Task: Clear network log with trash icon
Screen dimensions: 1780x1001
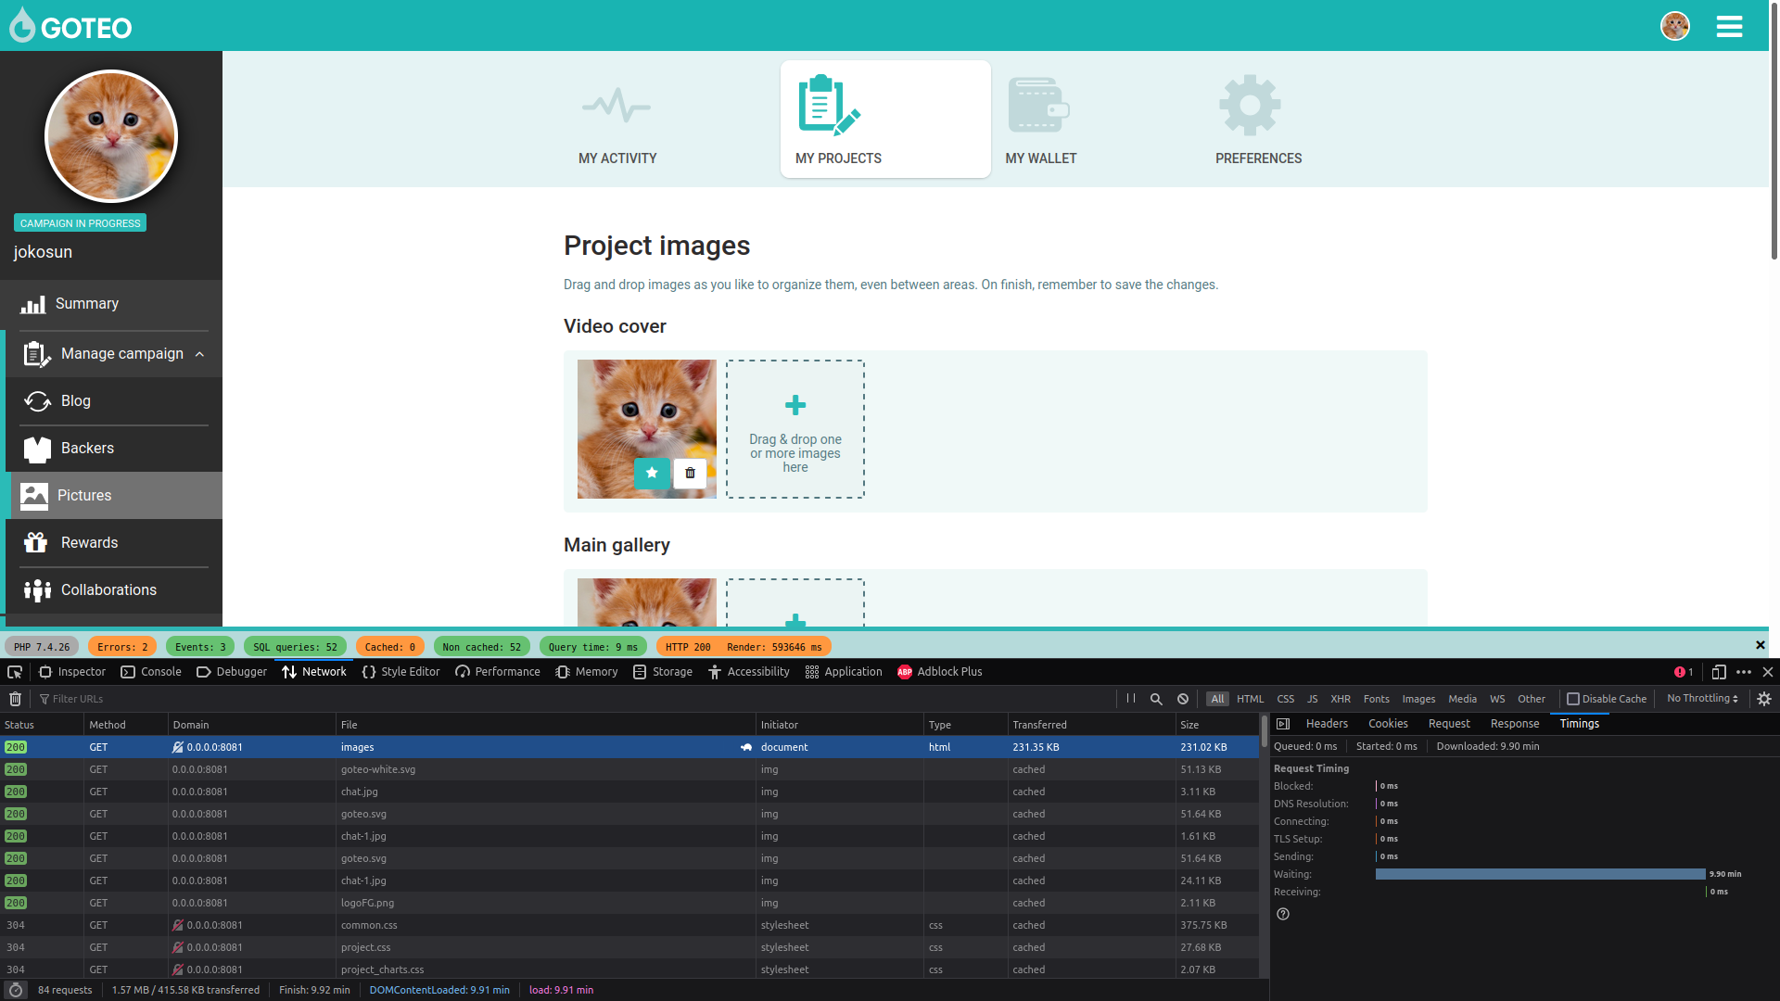Action: click(15, 699)
